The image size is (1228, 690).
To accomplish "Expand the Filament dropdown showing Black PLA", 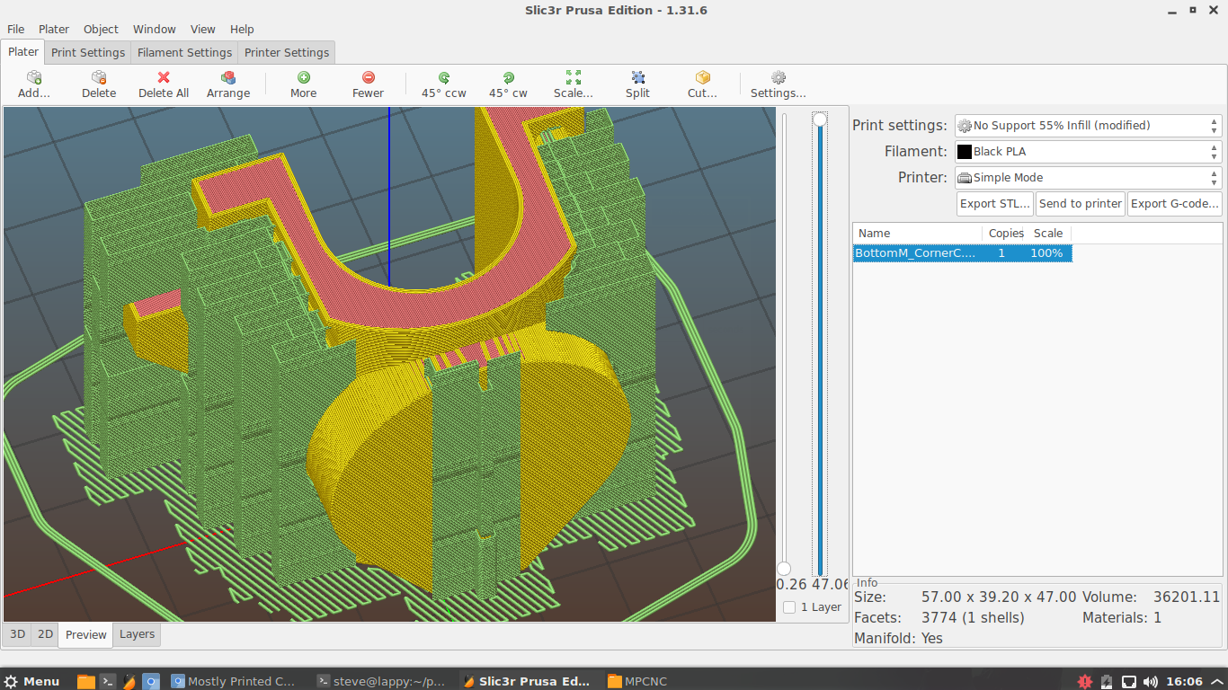I will (x=1087, y=152).
